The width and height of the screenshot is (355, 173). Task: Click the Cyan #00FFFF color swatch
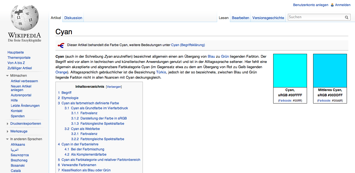[290, 71]
